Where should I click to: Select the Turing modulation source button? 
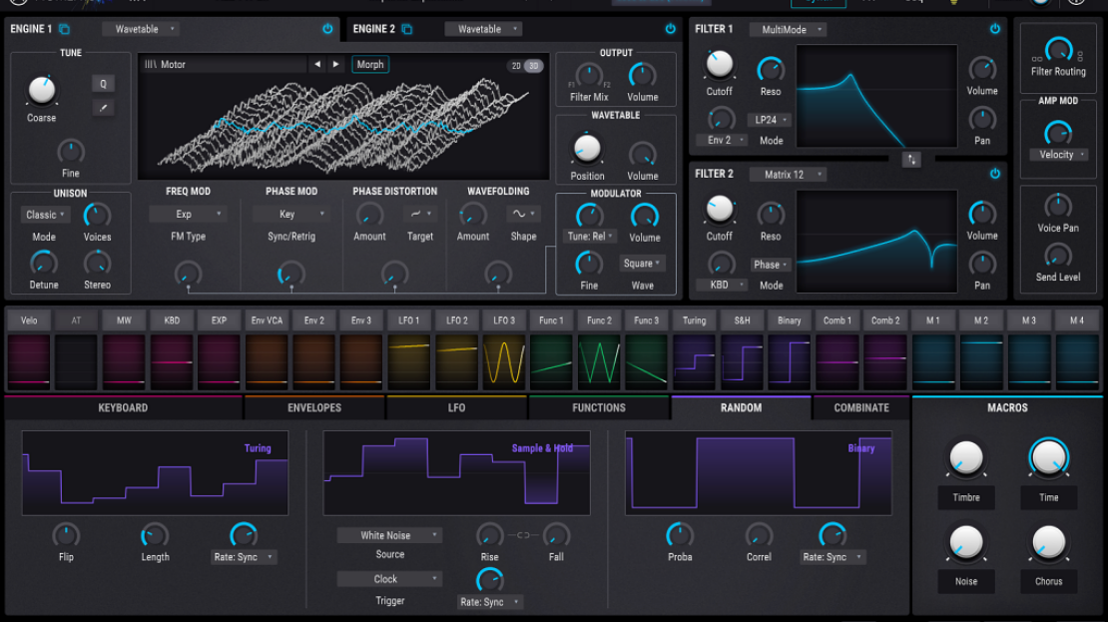tap(694, 320)
